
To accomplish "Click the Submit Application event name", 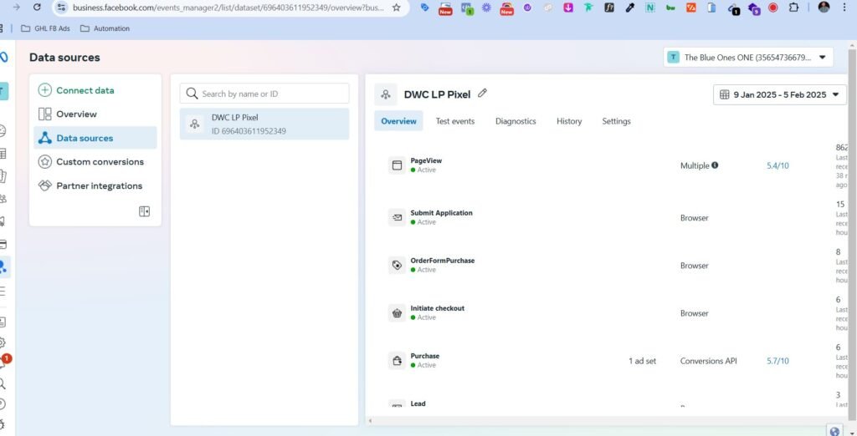I will coord(441,213).
